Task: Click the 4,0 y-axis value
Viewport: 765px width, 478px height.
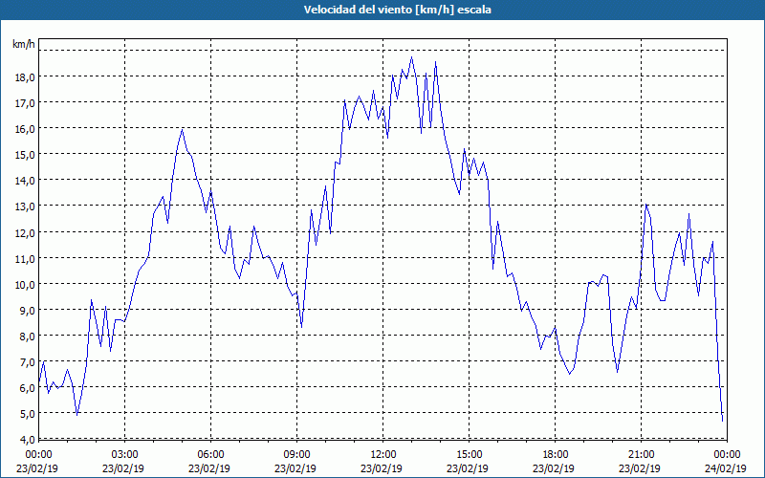Action: pyautogui.click(x=27, y=440)
